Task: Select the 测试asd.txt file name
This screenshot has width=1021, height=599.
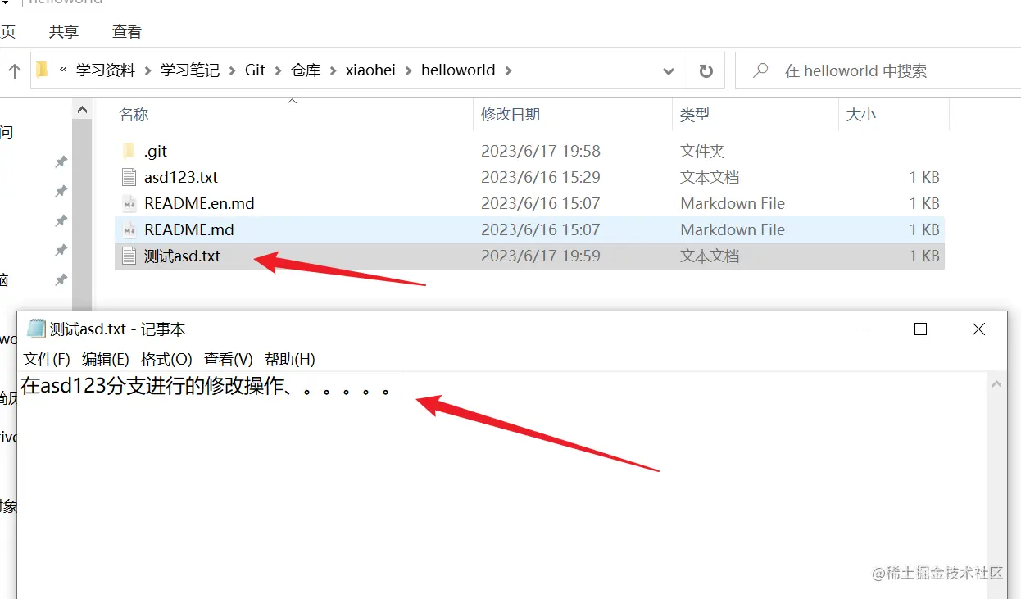Action: (x=182, y=256)
